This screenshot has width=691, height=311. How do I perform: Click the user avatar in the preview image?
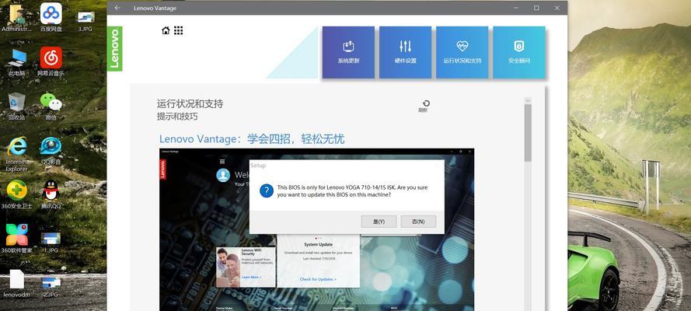coord(223,175)
